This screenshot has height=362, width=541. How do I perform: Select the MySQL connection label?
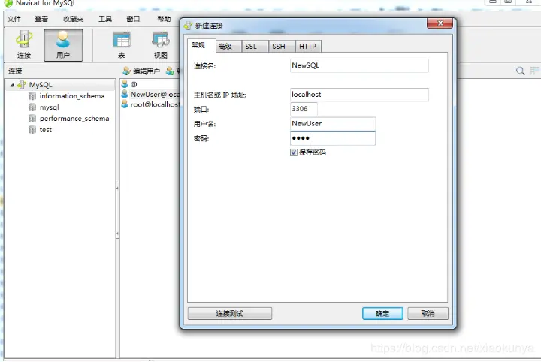[41, 85]
